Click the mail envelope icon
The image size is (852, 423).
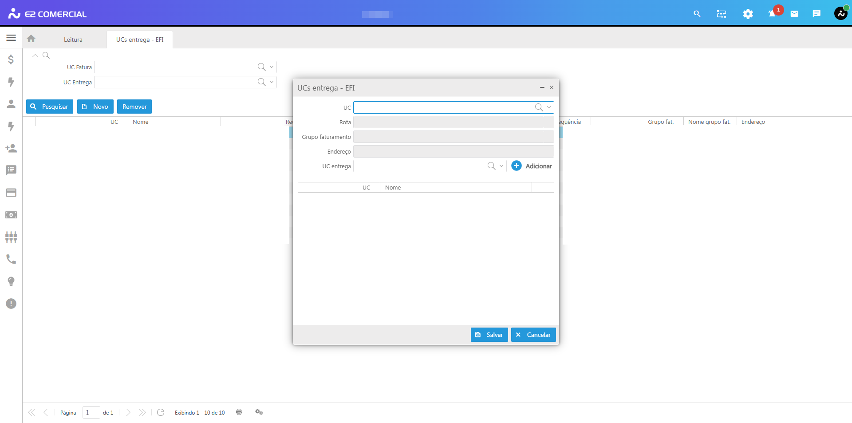pyautogui.click(x=794, y=14)
